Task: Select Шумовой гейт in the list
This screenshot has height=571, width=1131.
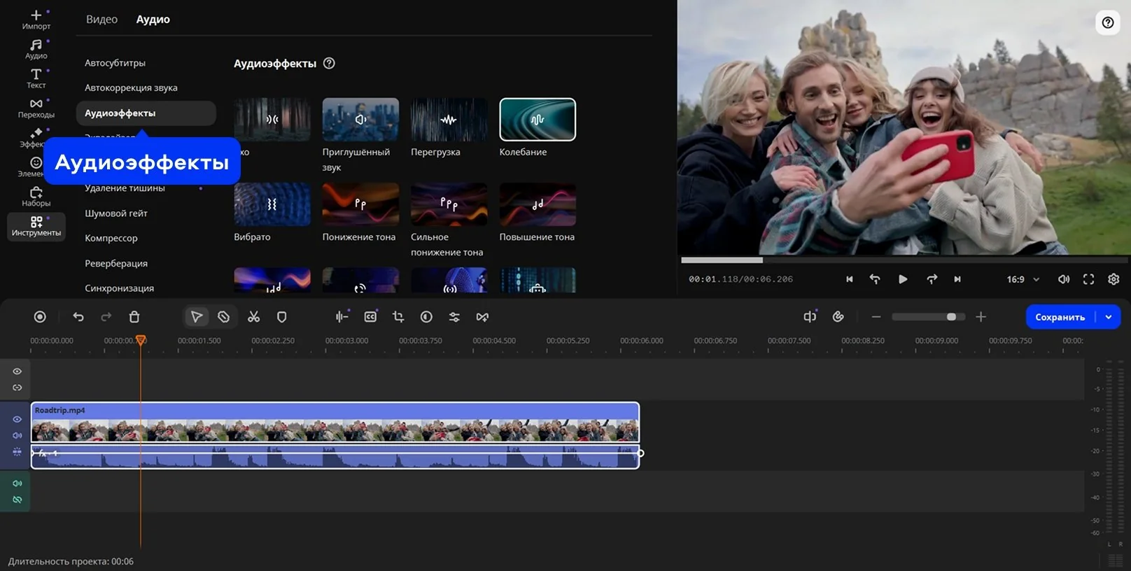Action: coord(116,213)
